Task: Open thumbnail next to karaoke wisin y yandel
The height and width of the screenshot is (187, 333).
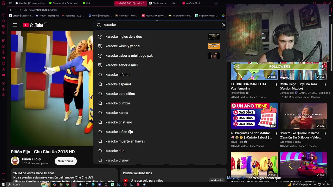Action: pos(214,46)
